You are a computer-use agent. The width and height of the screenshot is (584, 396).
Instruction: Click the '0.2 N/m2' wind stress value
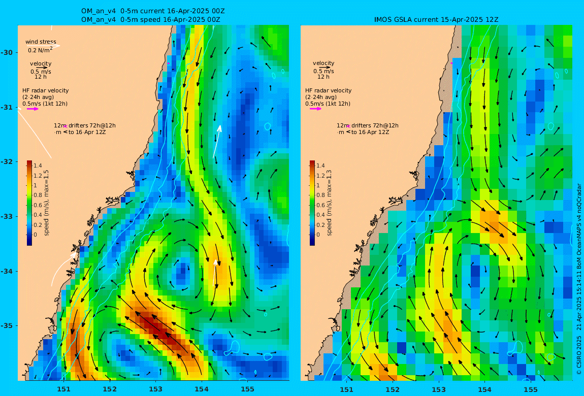tap(40, 50)
